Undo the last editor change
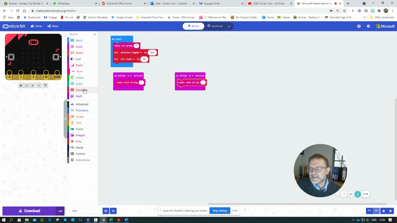 [369, 211]
